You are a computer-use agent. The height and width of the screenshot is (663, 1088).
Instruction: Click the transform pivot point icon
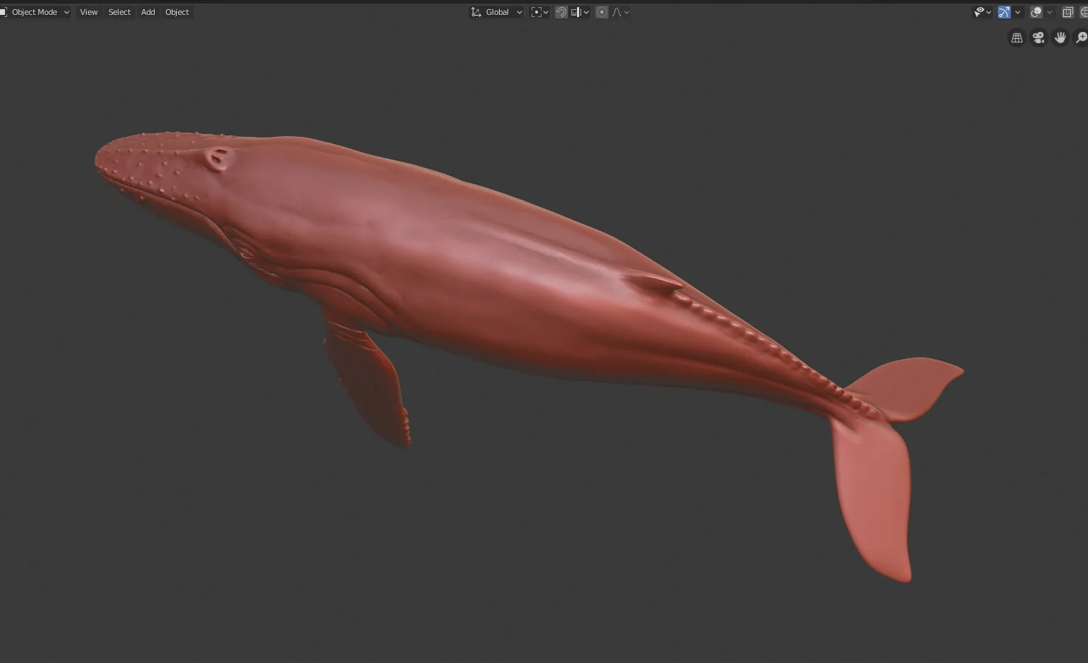[x=536, y=12]
